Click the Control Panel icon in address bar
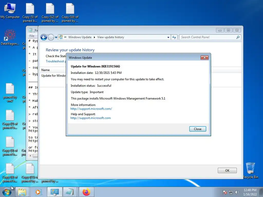Image resolution: width=263 pixels, height=197 pixels. [x=61, y=37]
